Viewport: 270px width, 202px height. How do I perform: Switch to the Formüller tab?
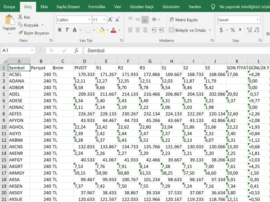pos(97,7)
